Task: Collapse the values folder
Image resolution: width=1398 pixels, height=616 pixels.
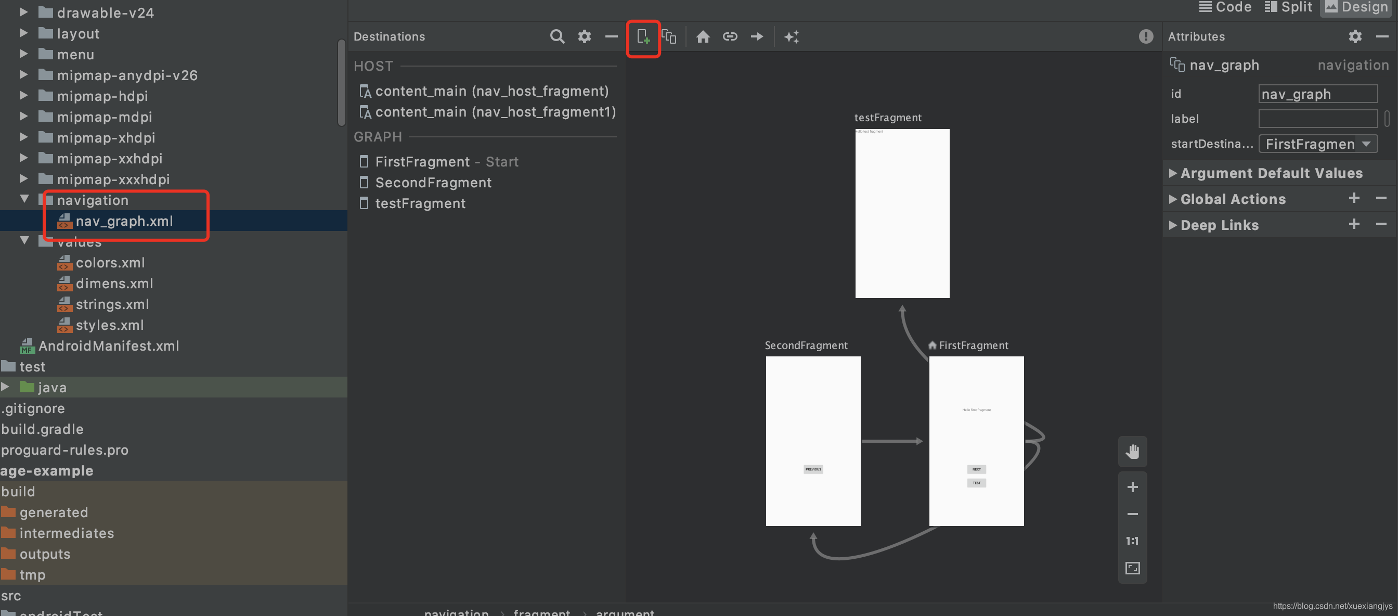Action: click(24, 240)
